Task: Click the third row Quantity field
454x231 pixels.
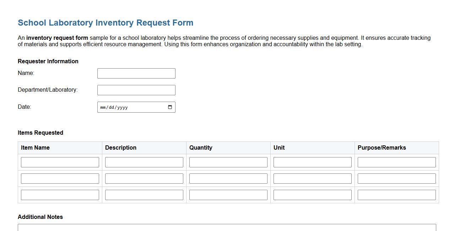Action: [x=228, y=194]
